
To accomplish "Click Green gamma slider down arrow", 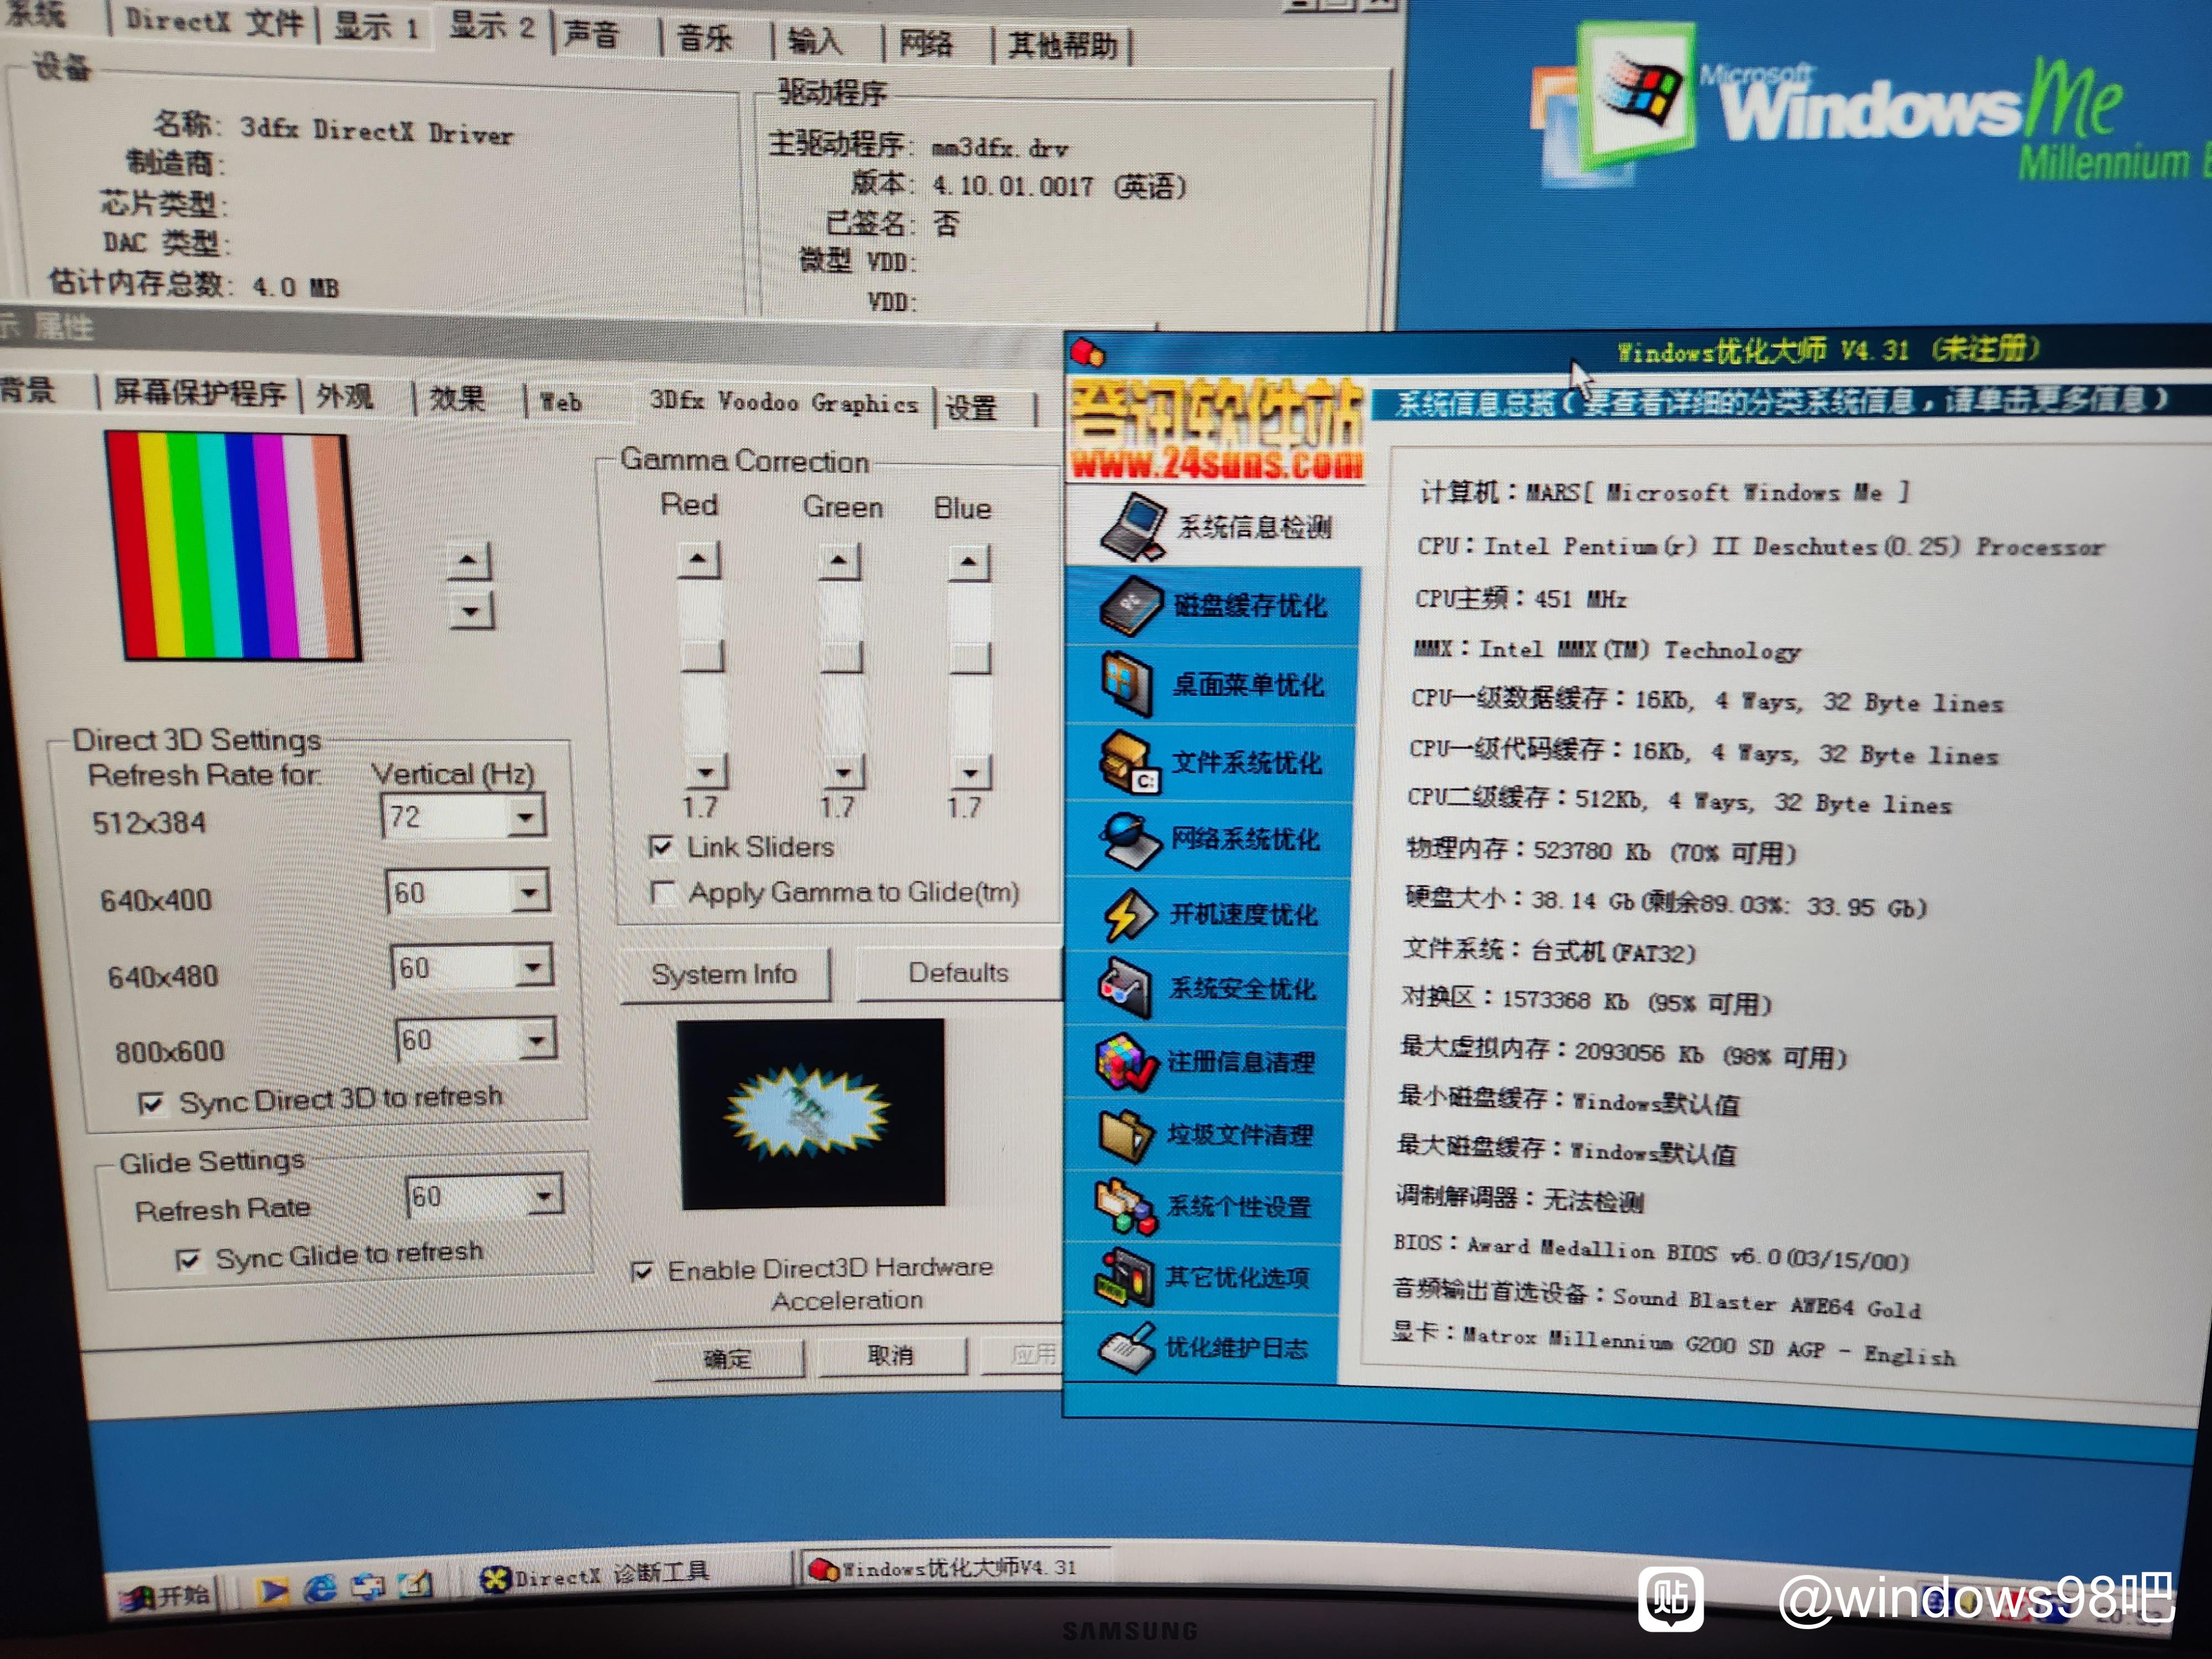I will (844, 772).
